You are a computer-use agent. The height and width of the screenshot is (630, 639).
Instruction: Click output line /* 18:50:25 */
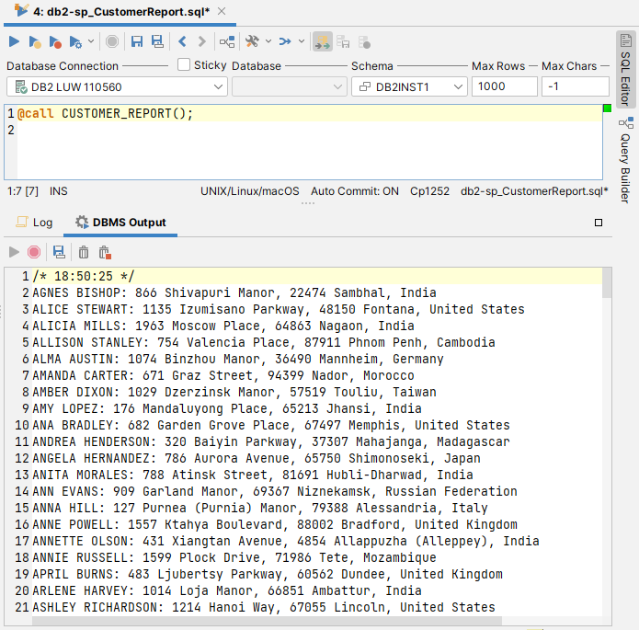pos(84,276)
